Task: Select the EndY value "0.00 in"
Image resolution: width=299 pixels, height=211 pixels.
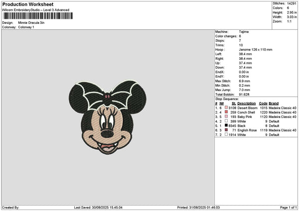Action: (x=244, y=76)
